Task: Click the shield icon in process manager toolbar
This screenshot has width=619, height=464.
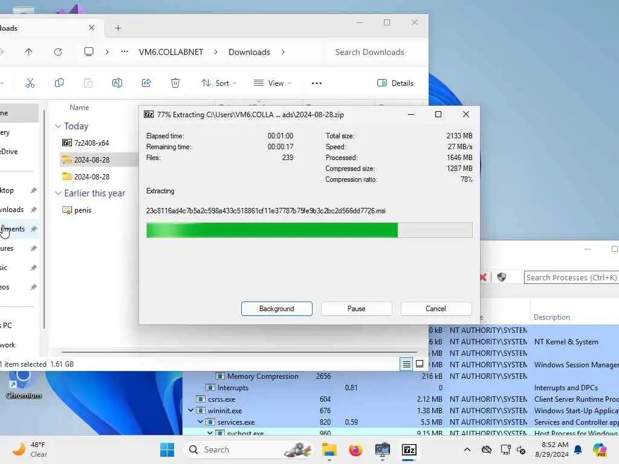Action: coord(502,277)
